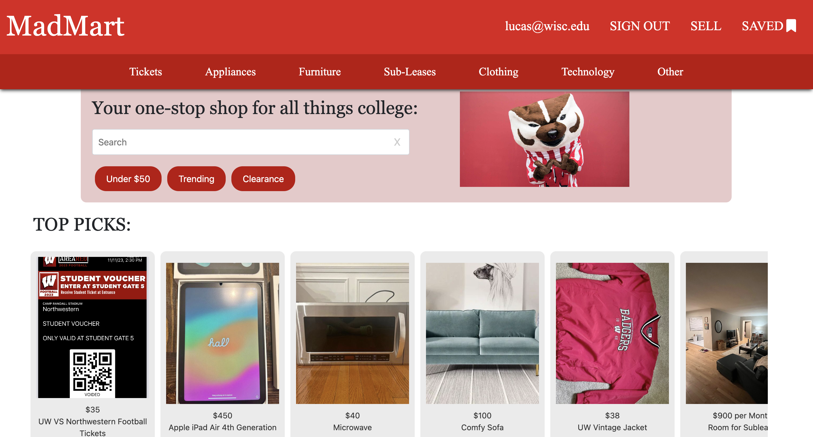813x437 pixels.
Task: Apply the Clearance filter
Action: click(263, 179)
